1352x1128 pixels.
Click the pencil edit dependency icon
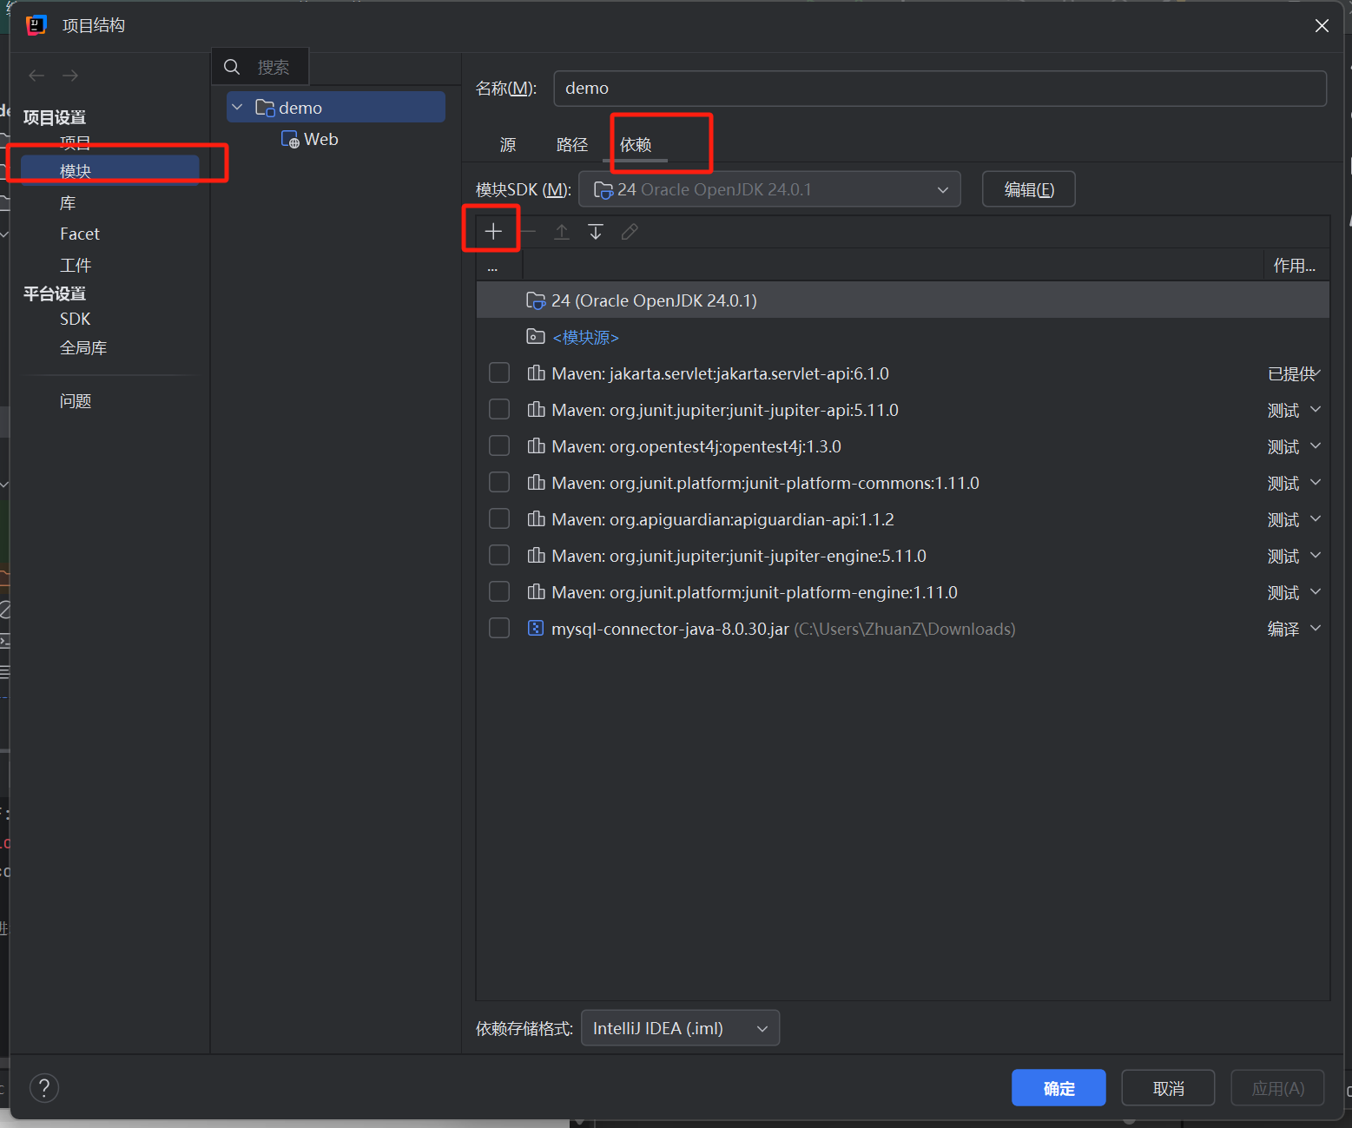click(630, 232)
